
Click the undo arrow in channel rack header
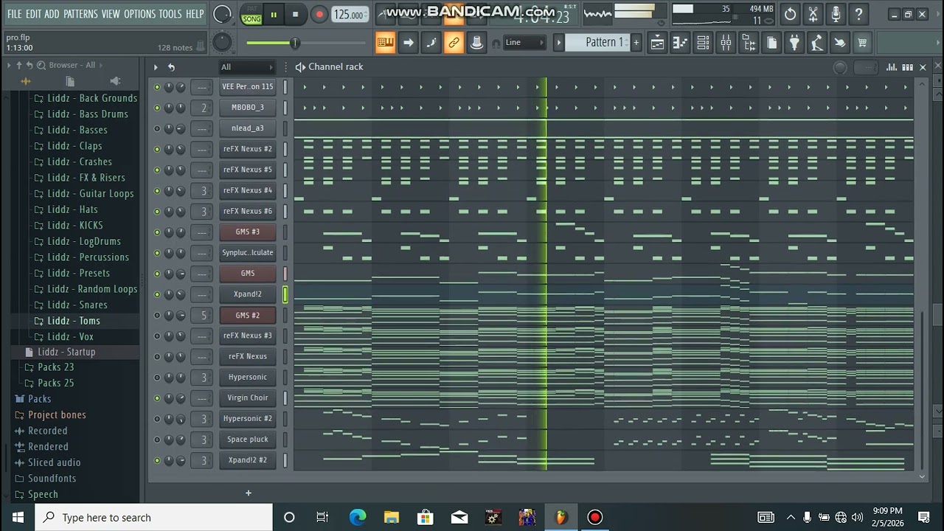[x=171, y=67]
